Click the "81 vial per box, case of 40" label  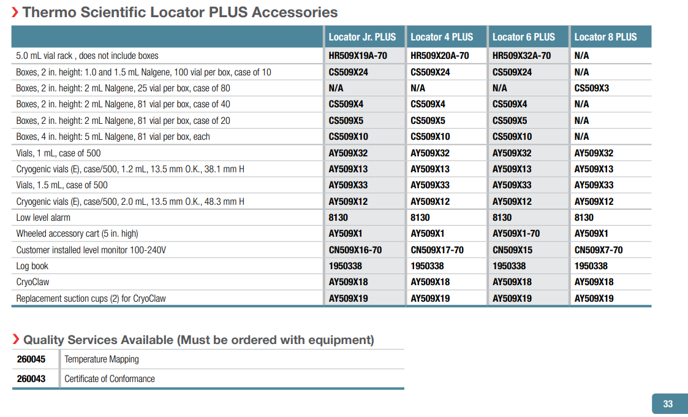(x=123, y=104)
